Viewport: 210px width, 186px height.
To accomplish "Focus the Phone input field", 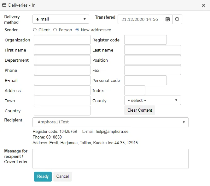I will (x=62, y=70).
